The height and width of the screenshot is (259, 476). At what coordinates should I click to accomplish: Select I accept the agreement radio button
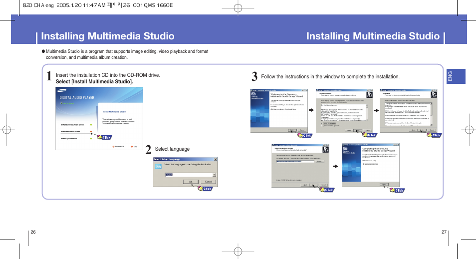click(x=321, y=123)
